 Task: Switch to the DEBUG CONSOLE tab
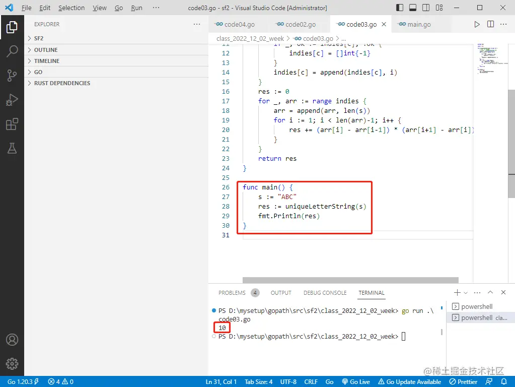[325, 293]
